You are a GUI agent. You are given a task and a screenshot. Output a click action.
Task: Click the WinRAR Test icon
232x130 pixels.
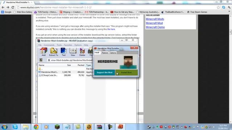(64, 52)
